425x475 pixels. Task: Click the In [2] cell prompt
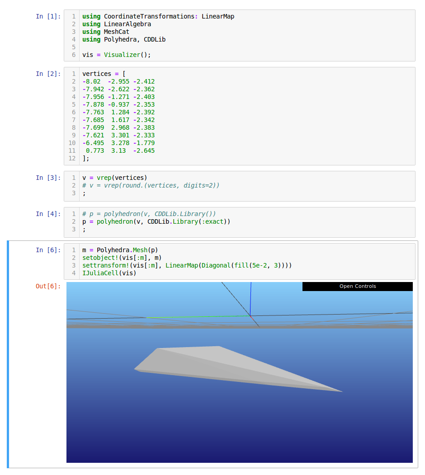pyautogui.click(x=48, y=74)
